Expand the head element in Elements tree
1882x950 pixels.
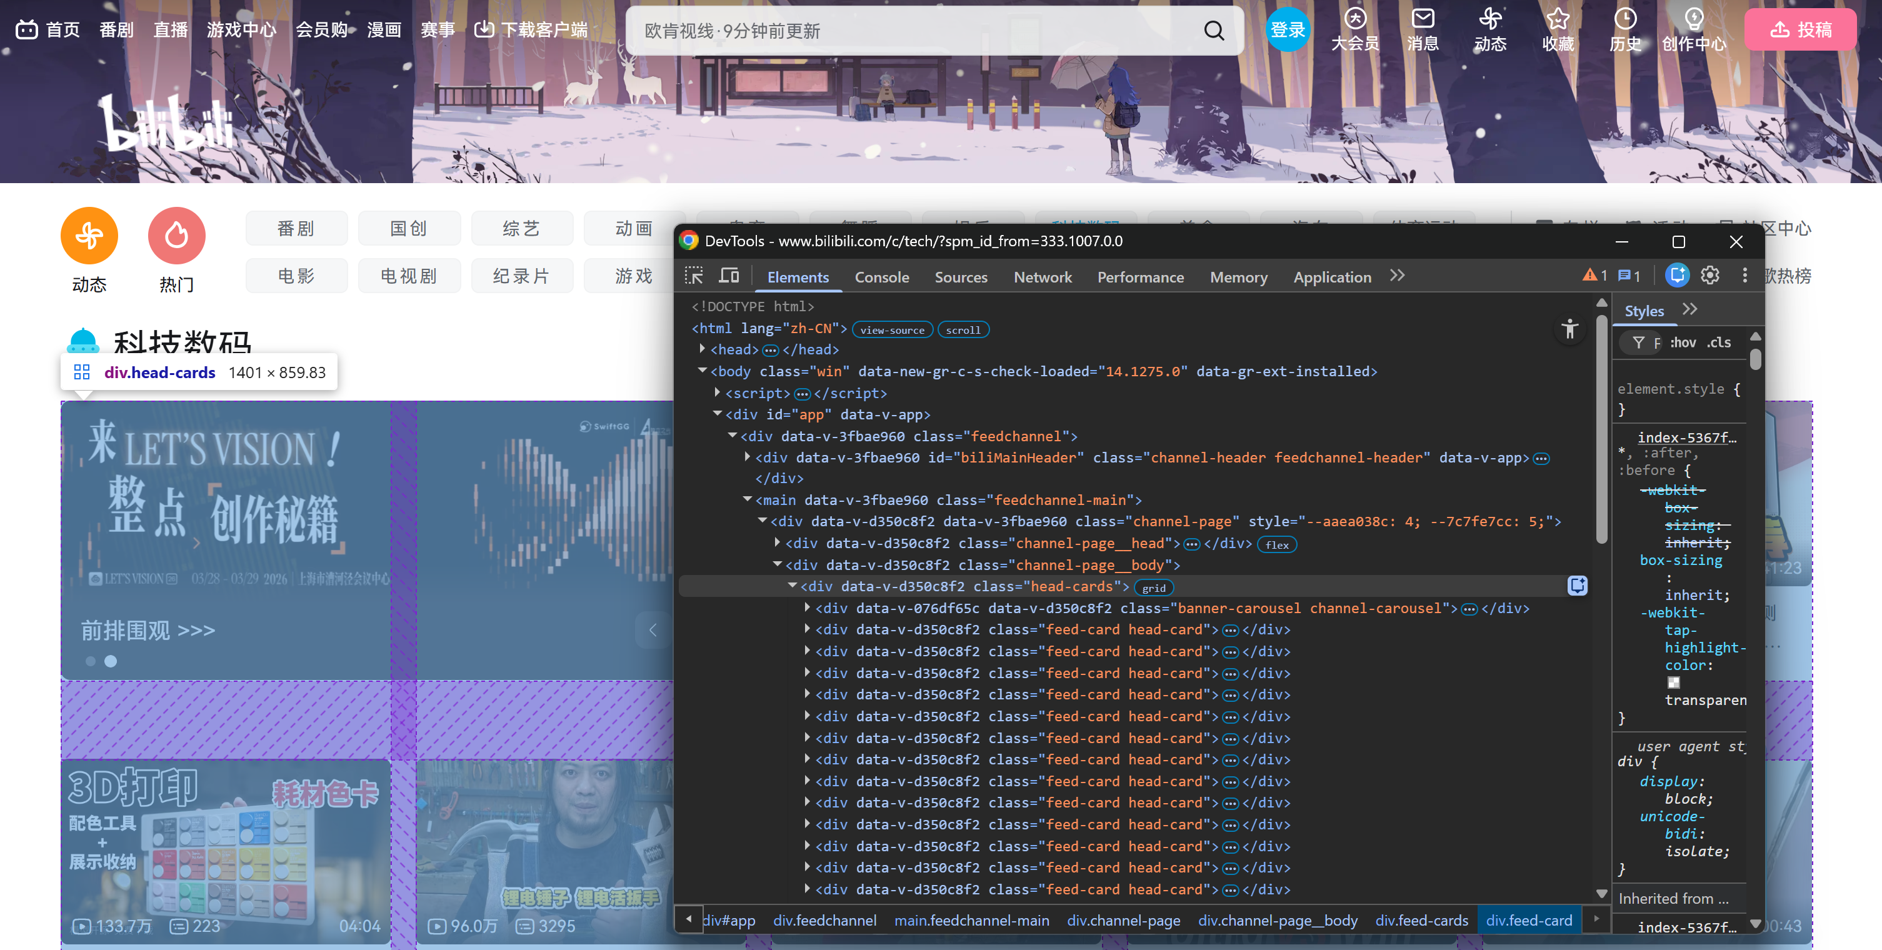click(701, 349)
